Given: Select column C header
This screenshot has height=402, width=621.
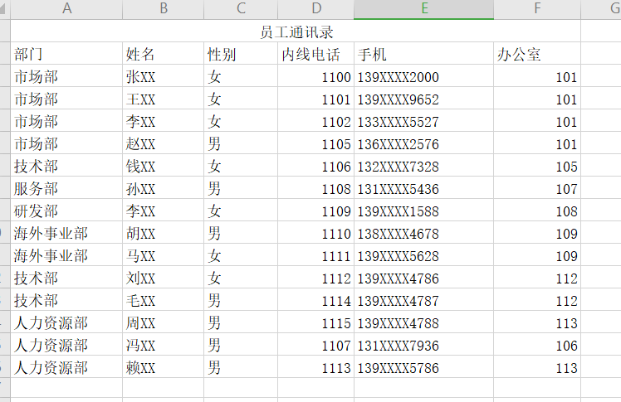Looking at the screenshot, I should point(241,8).
